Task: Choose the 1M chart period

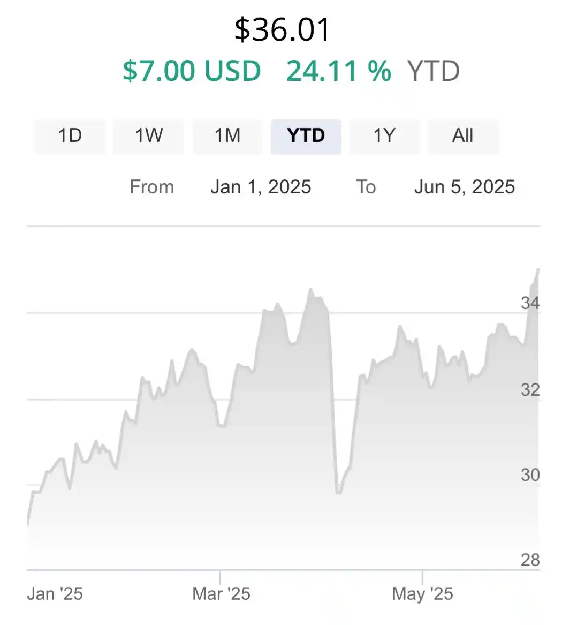Action: [227, 137]
